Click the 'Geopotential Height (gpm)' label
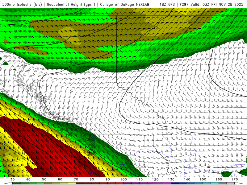 click(71, 4)
